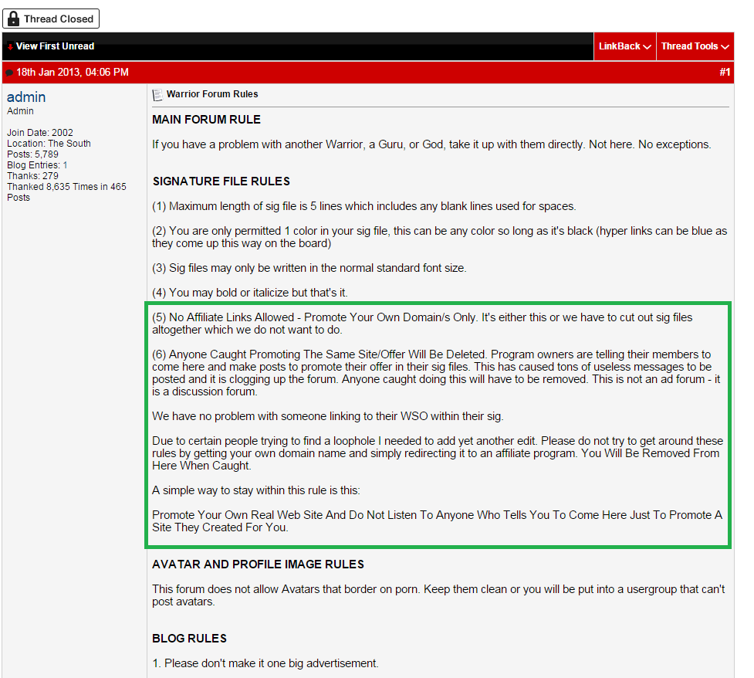The height and width of the screenshot is (678, 754).
Task: Click 'A simple way to stay within this rule'
Action: (x=255, y=490)
